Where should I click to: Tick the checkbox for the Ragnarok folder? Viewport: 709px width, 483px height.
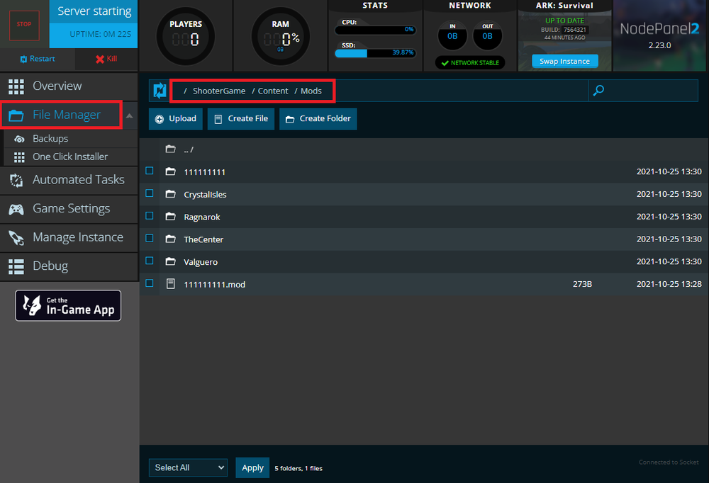tap(150, 216)
